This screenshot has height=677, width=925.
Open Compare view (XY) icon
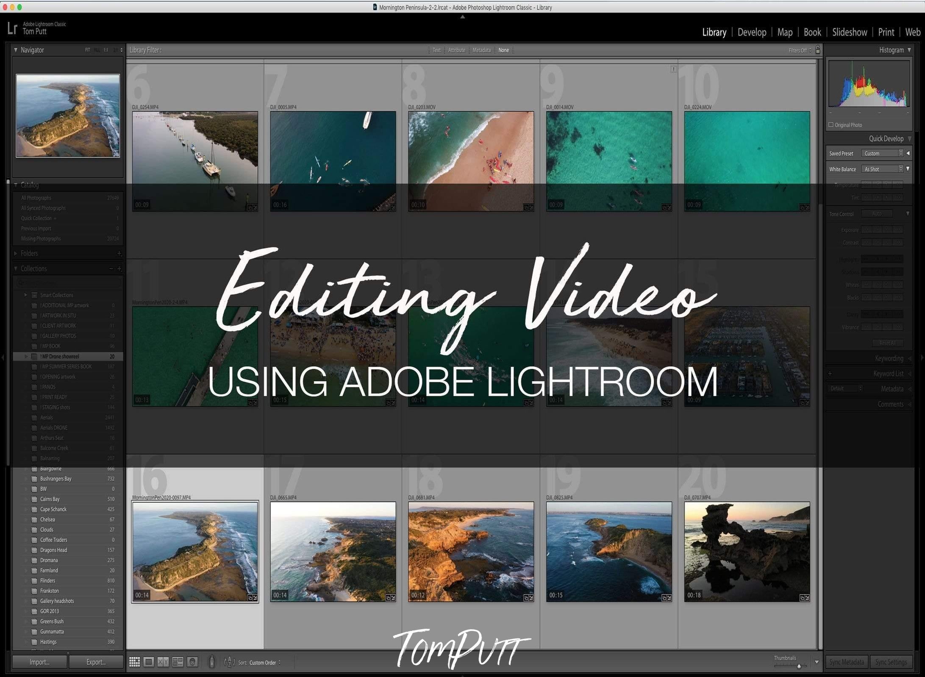click(x=163, y=662)
